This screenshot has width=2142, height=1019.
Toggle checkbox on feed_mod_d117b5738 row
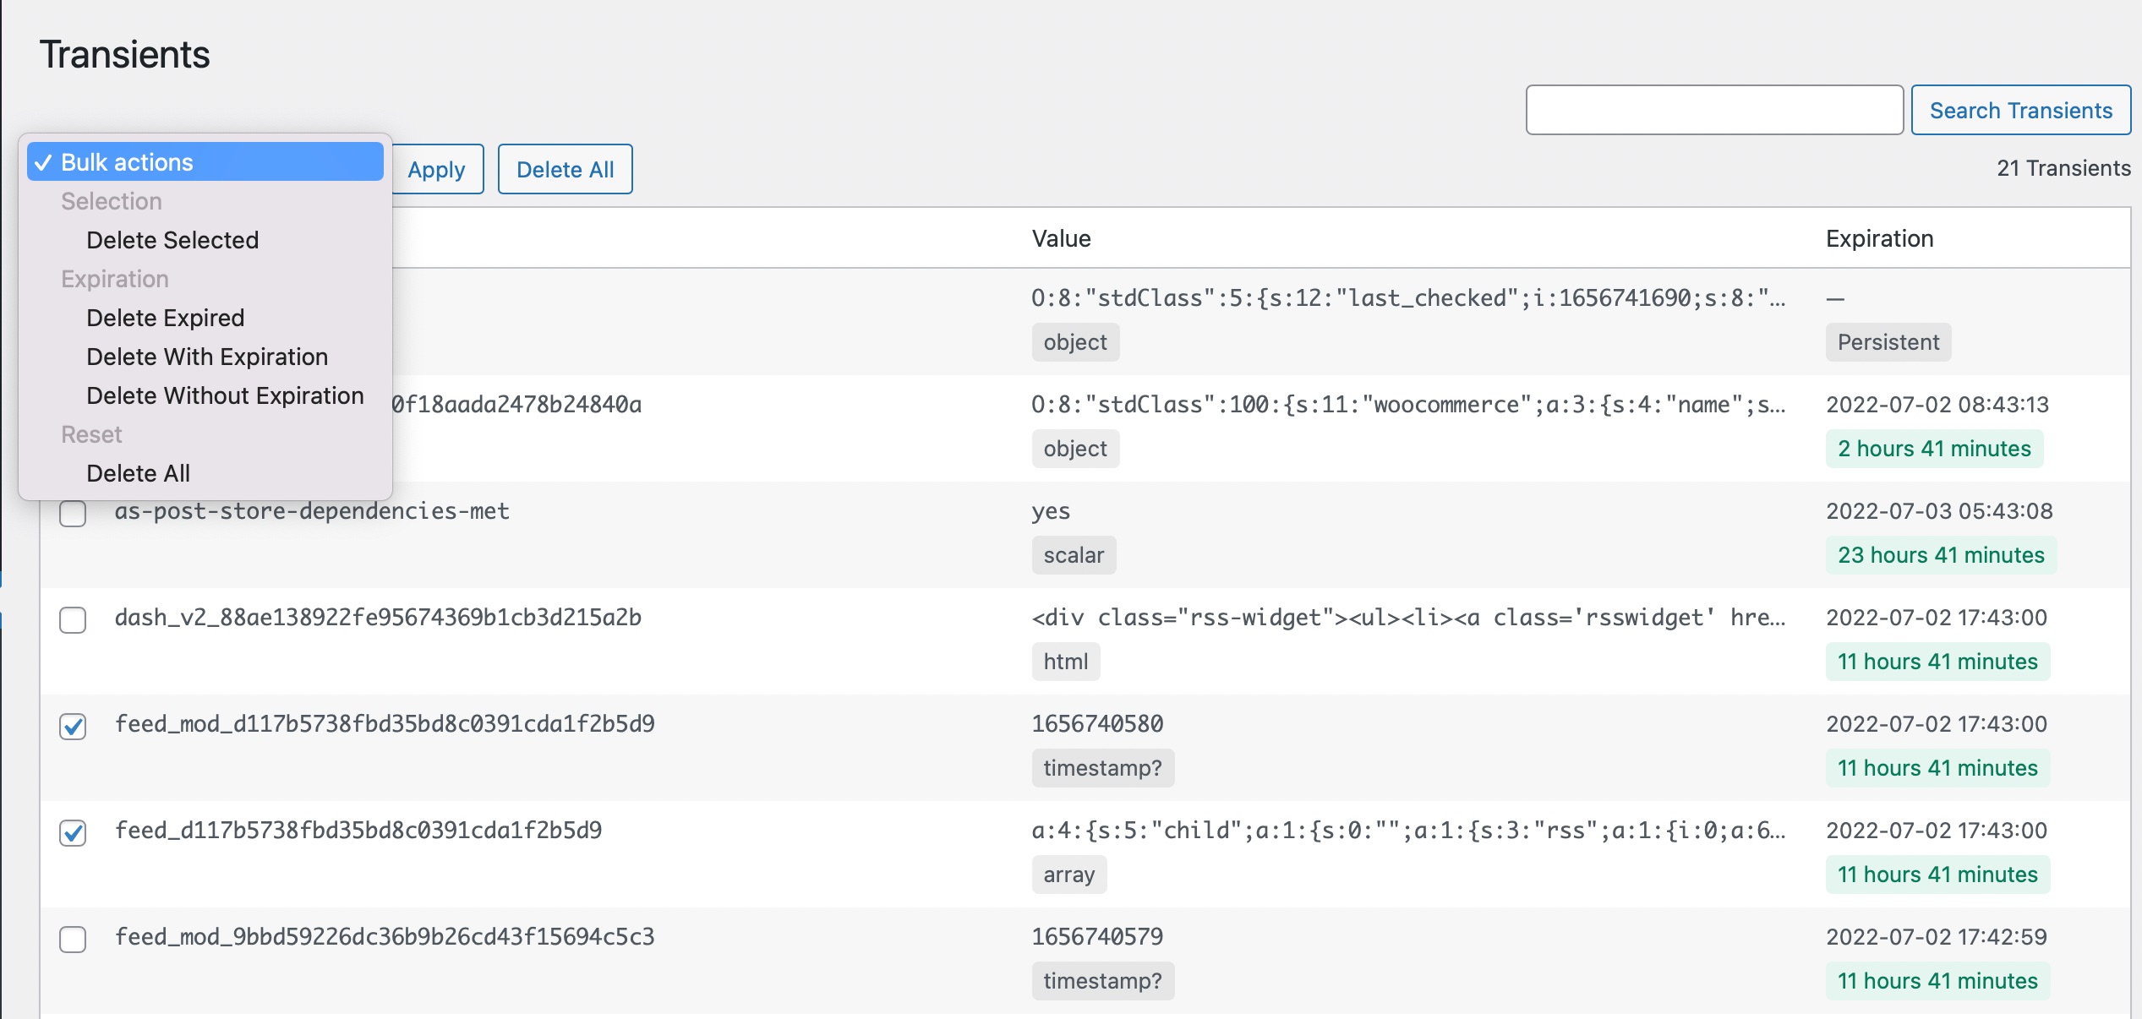[x=73, y=725]
